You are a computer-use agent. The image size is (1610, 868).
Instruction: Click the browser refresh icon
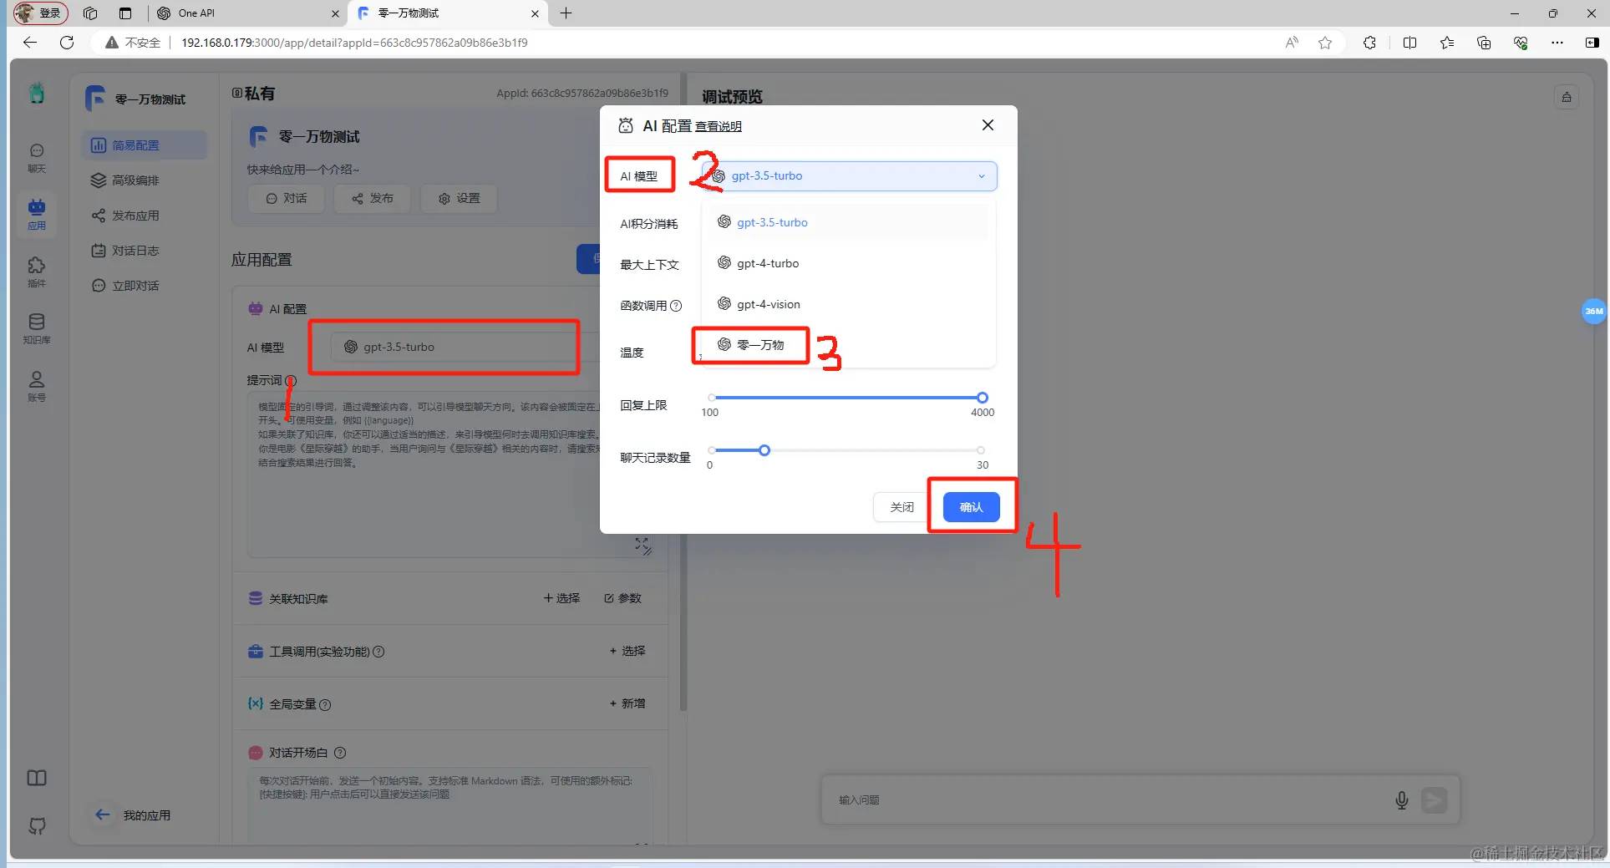tap(67, 43)
